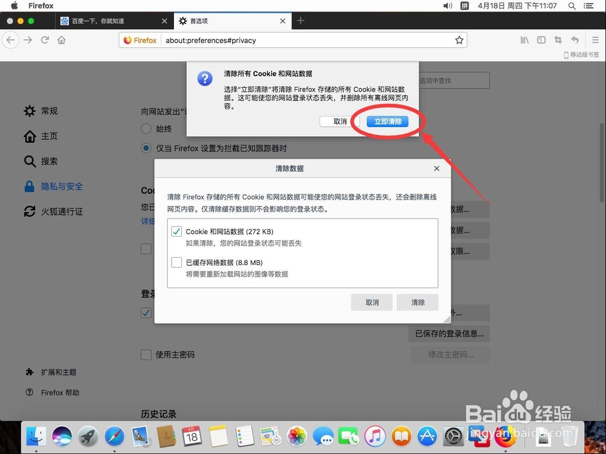Open the Firefox menu in the menu bar
The width and height of the screenshot is (606, 454).
(x=41, y=6)
